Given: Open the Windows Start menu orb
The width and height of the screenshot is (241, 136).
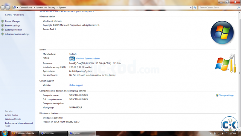Looking at the screenshot, I should coord(5,133).
